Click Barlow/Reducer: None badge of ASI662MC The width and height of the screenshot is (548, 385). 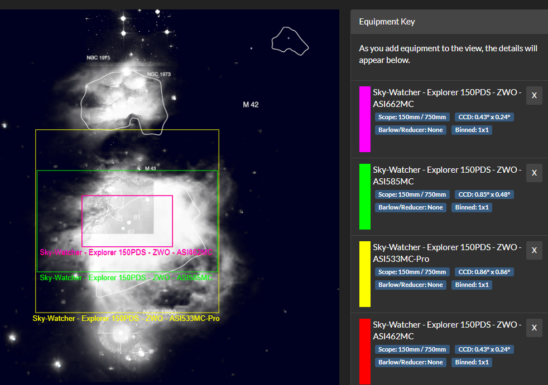pyautogui.click(x=410, y=130)
